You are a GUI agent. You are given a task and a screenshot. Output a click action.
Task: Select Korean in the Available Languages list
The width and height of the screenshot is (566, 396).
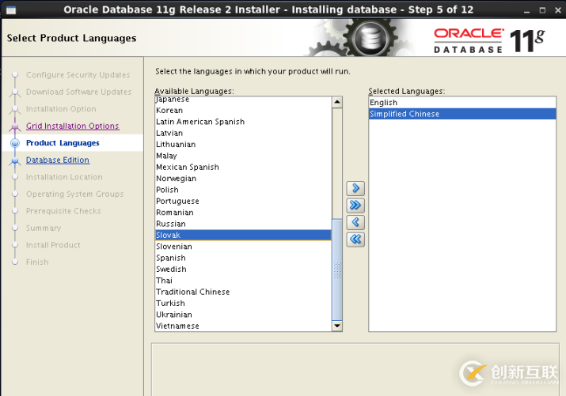click(x=243, y=110)
